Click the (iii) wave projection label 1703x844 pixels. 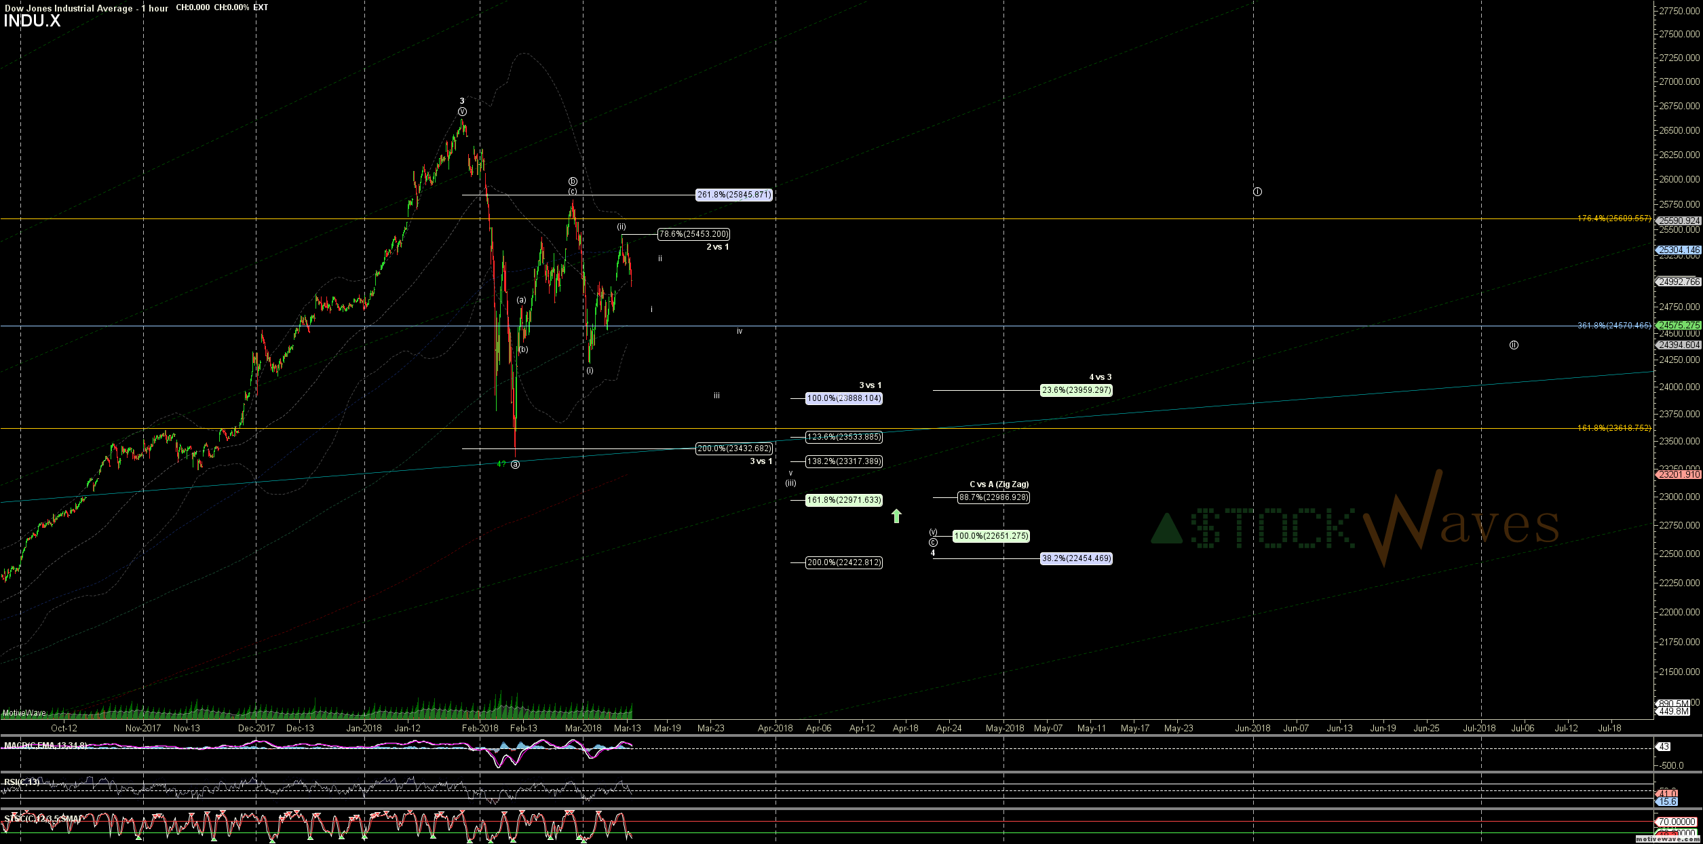790,483
